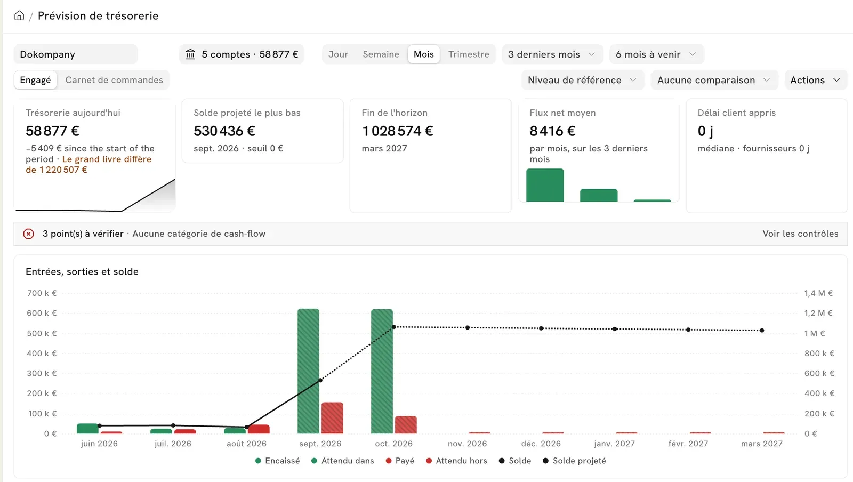Screen dimensions: 853x482
Task: Toggle the Solde legend series
Action: (x=515, y=461)
